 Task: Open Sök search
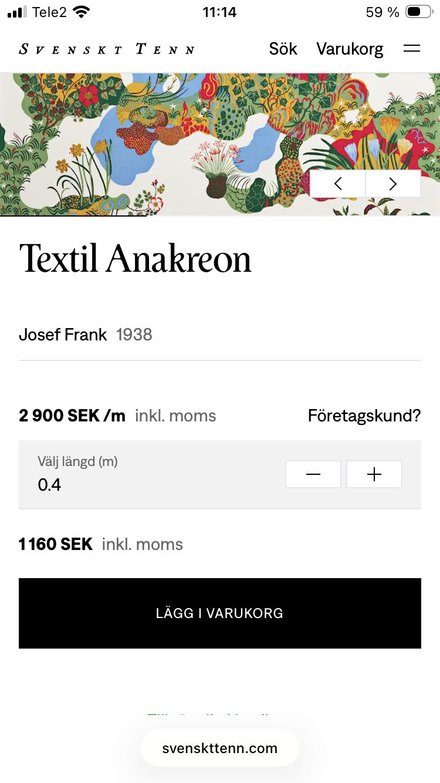[x=283, y=49]
